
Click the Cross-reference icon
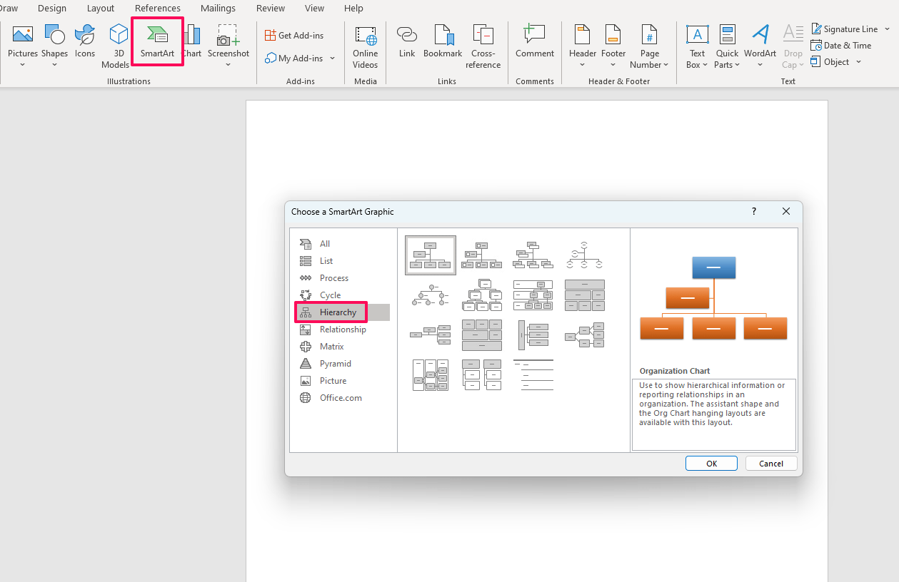click(x=483, y=46)
